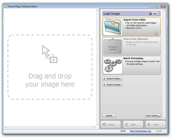This screenshot has width=172, height=139.
Task: Close the Vector Magic window
Action: click(x=163, y=7)
